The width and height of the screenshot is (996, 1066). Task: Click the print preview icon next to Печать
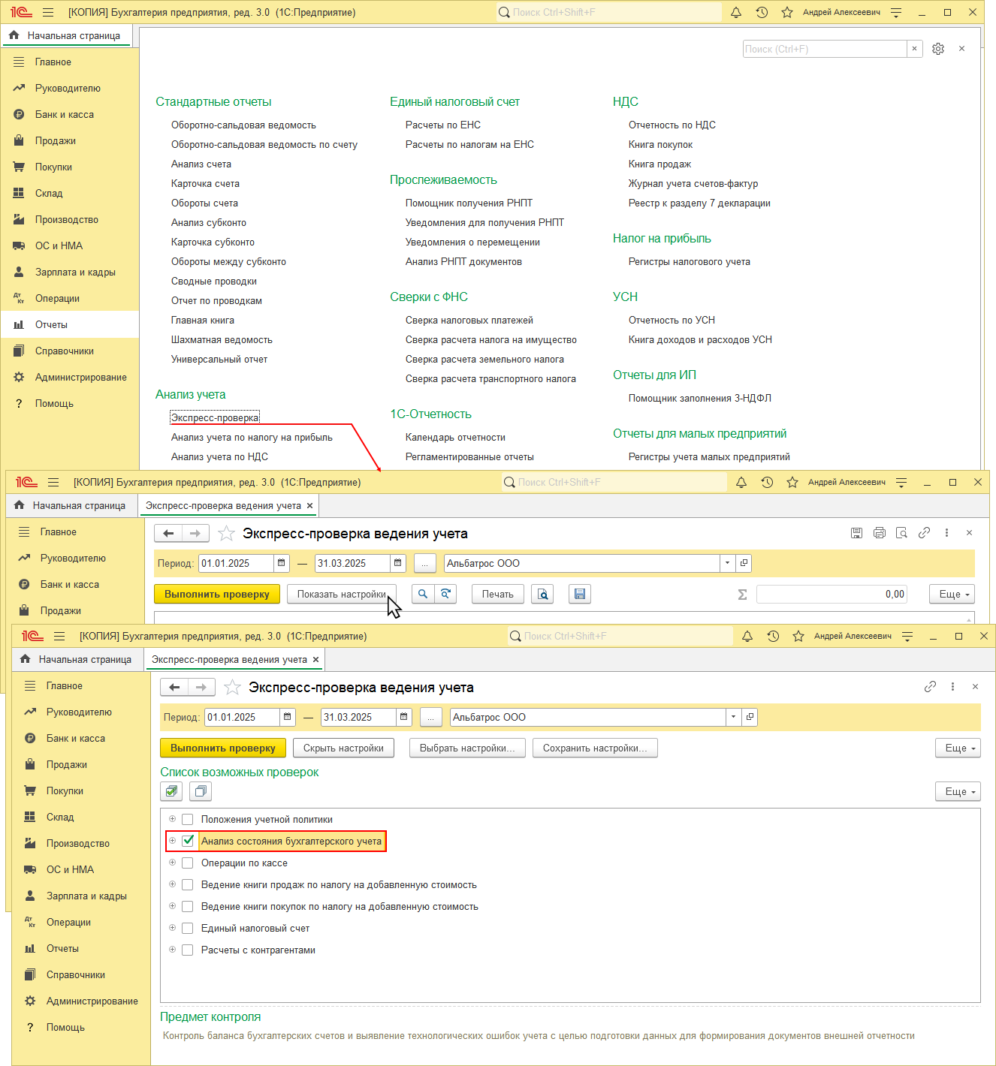(542, 594)
